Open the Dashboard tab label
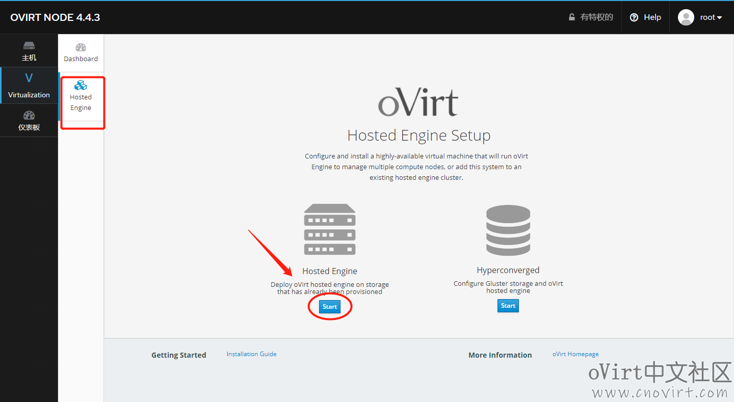 [81, 59]
